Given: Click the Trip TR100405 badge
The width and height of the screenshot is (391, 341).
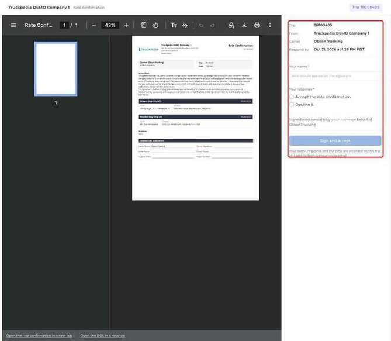Looking at the screenshot, I should click(x=365, y=7).
